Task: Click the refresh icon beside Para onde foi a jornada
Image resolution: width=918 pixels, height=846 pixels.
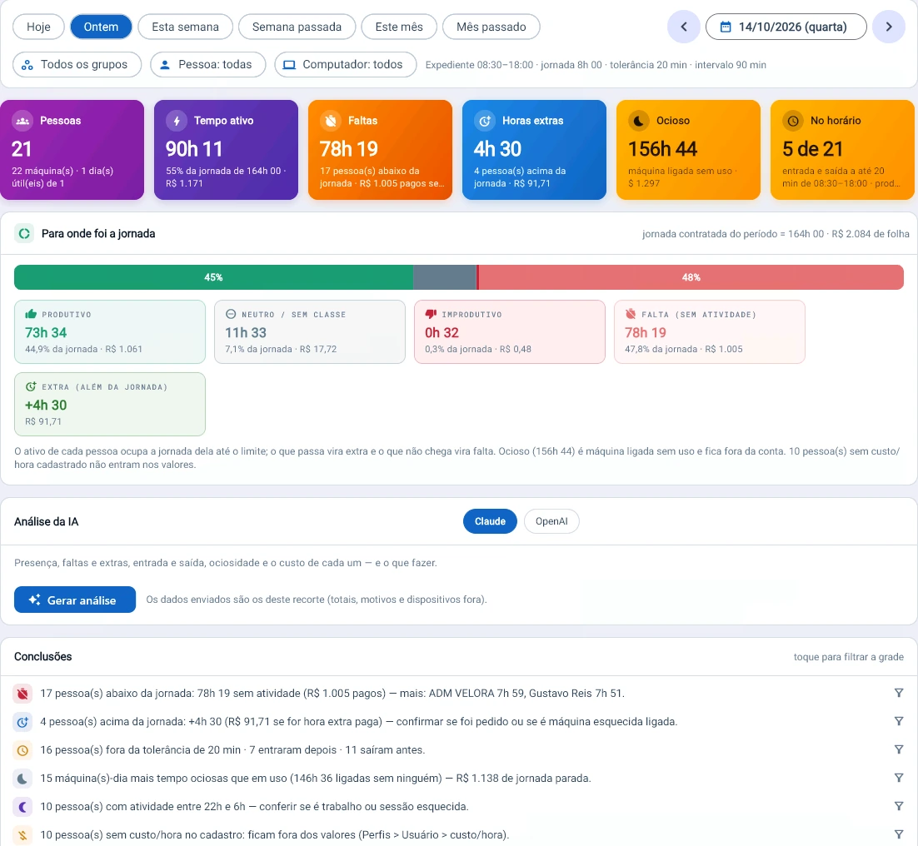Action: [x=24, y=234]
